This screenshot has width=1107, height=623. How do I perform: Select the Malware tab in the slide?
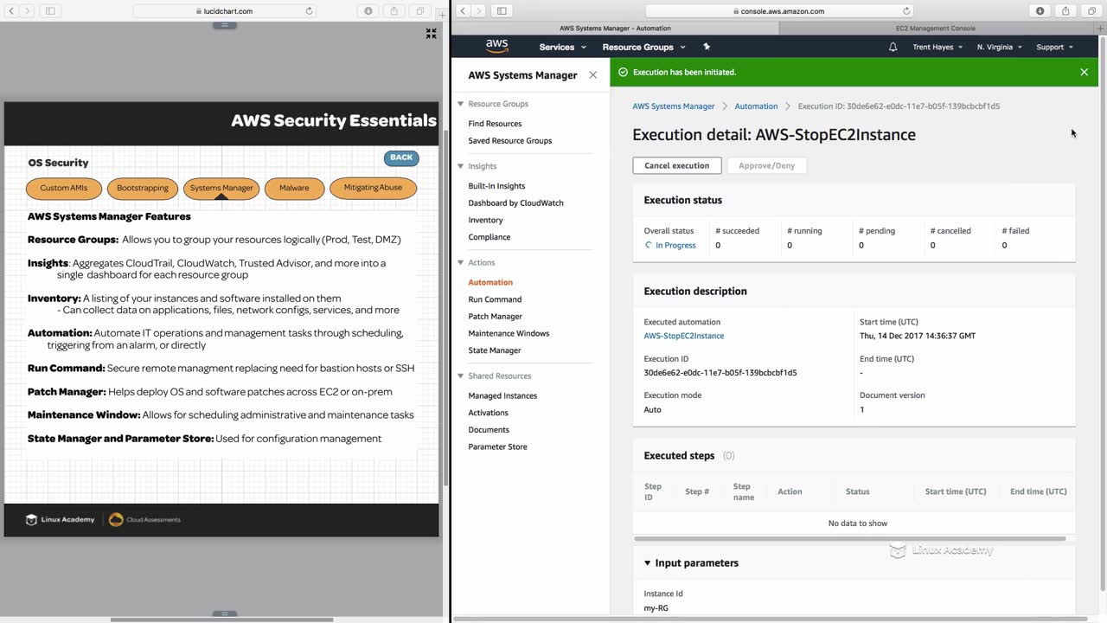(x=294, y=188)
